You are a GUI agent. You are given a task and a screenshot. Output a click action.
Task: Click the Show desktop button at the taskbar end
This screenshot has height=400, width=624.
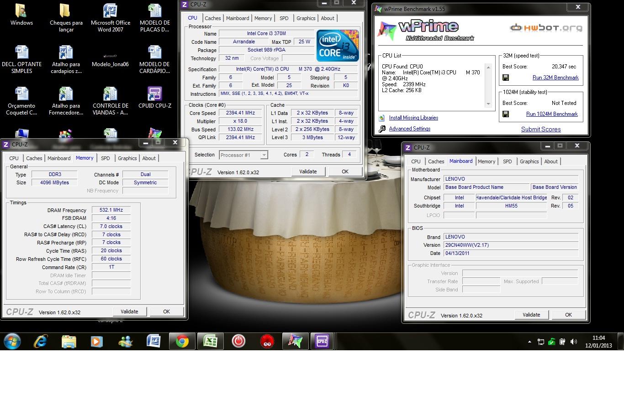click(x=620, y=341)
